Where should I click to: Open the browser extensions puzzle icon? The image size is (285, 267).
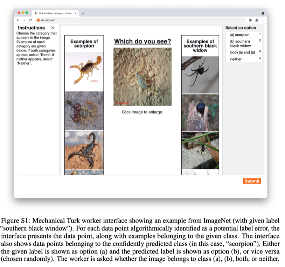(251, 20)
